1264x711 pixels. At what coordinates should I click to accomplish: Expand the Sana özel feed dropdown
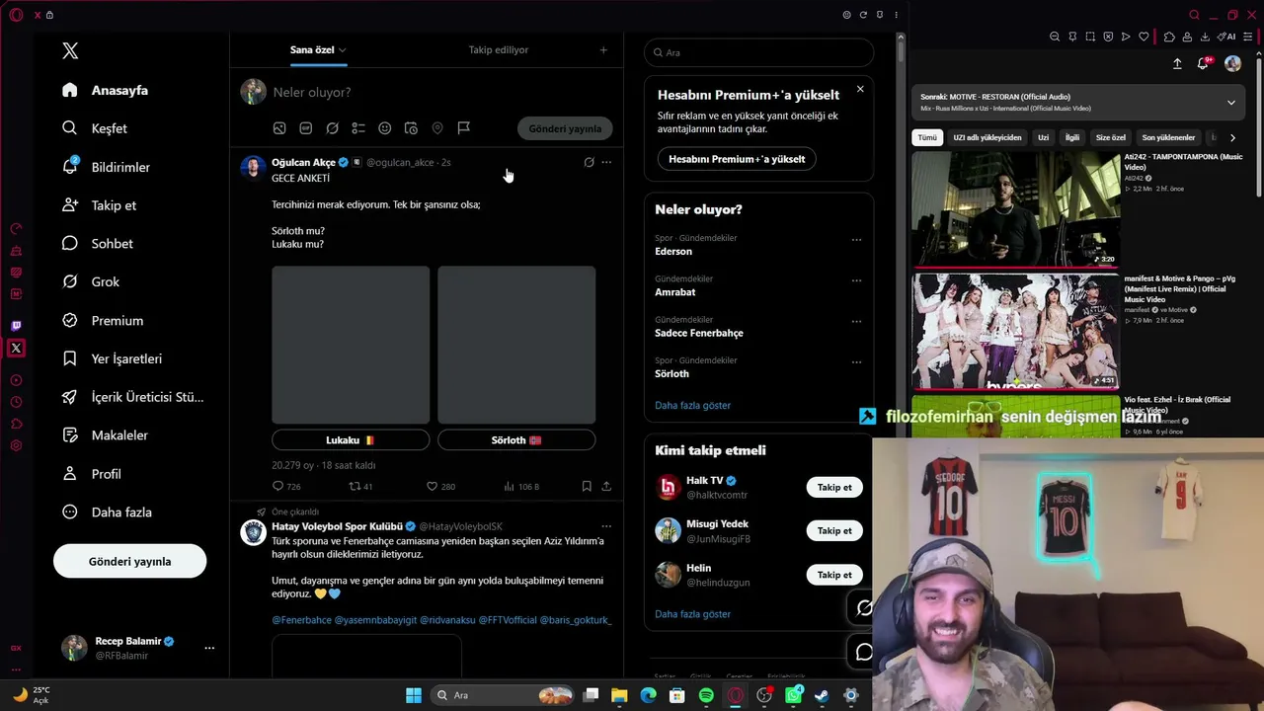pos(343,49)
